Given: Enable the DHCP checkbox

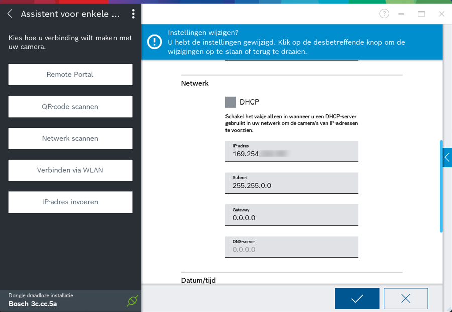Looking at the screenshot, I should [231, 102].
